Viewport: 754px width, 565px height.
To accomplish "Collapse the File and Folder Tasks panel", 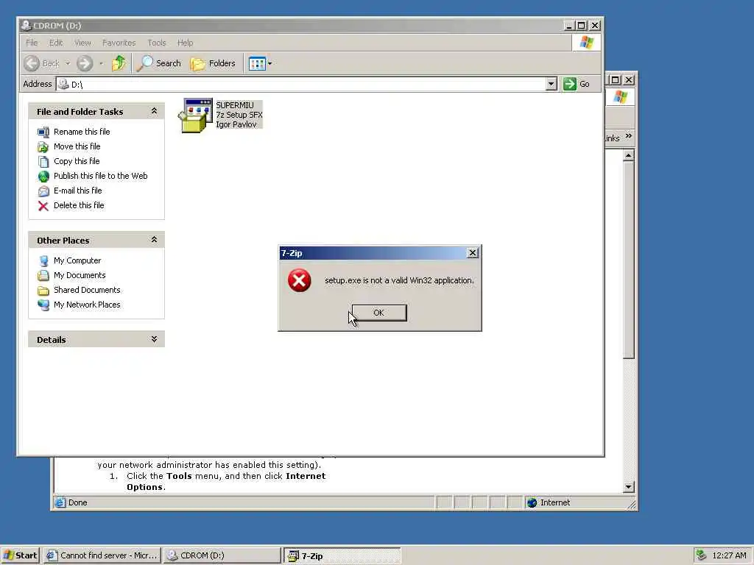I will (x=154, y=111).
